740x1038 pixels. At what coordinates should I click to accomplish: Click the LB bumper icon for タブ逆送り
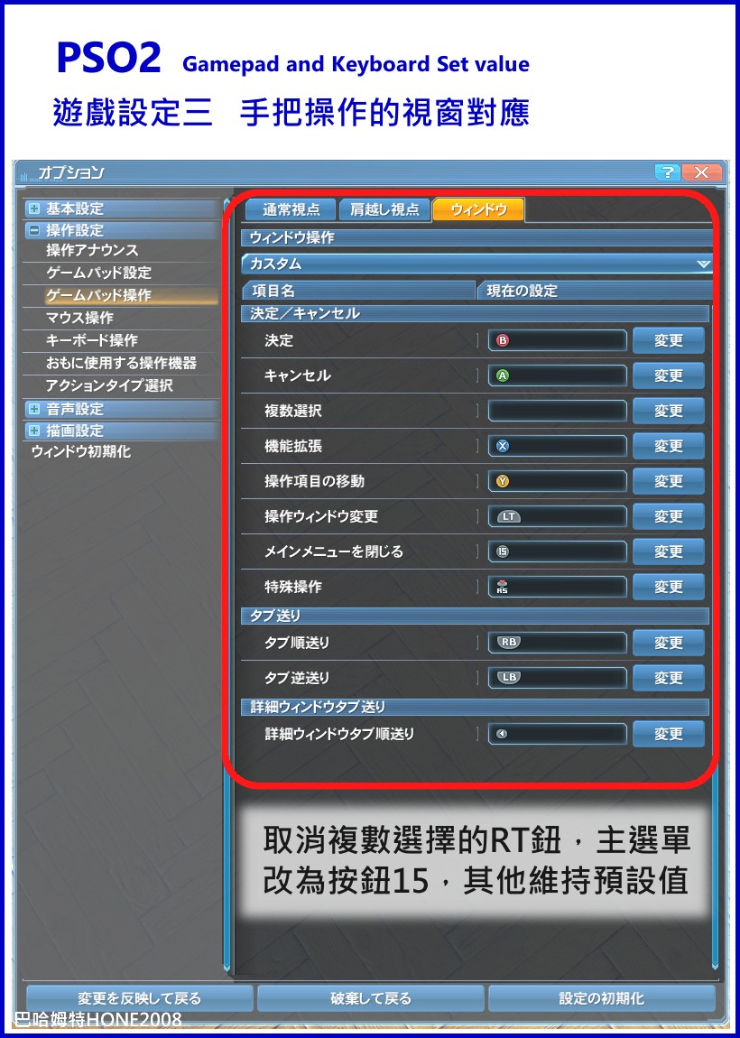508,678
